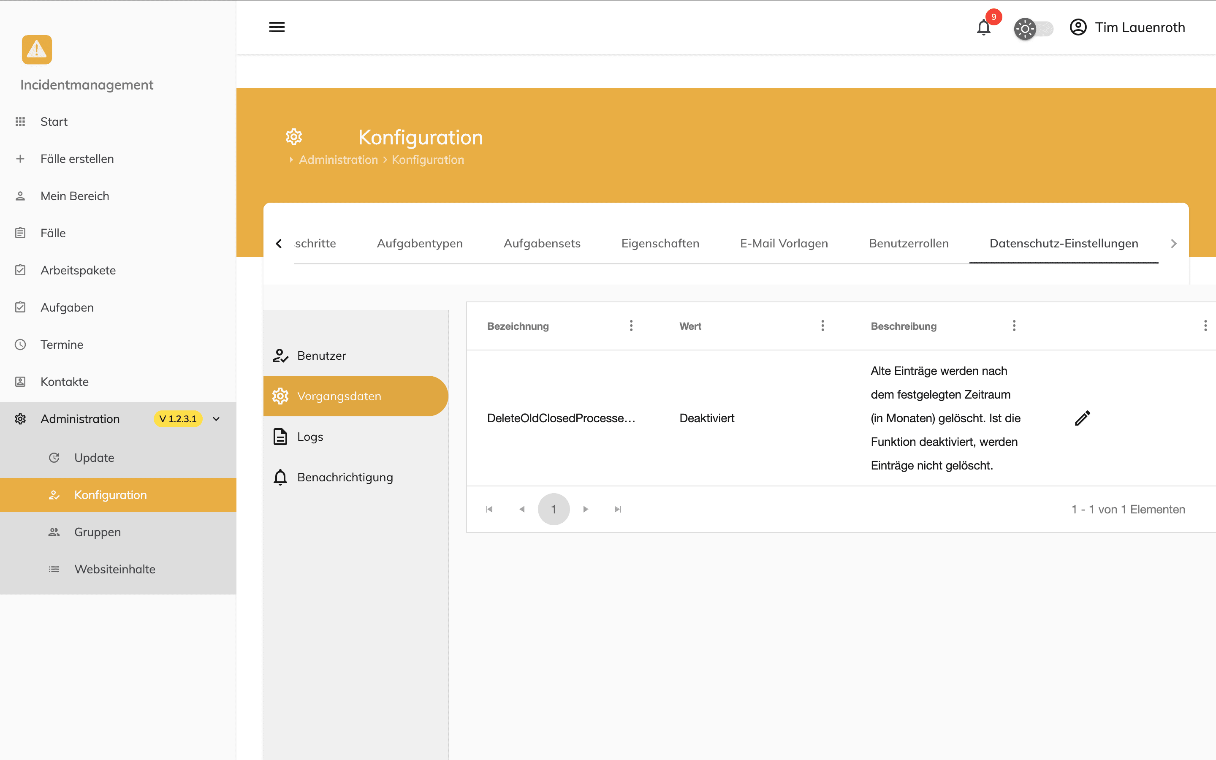Select Konfiguration in the Administration submenu
This screenshot has height=760, width=1216.
pos(118,495)
